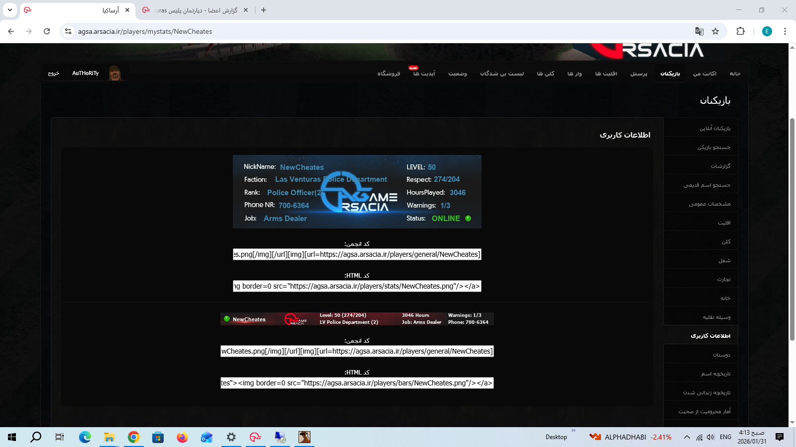The width and height of the screenshot is (796, 447).
Task: Bookmark this page with the star icon
Action: 715,31
